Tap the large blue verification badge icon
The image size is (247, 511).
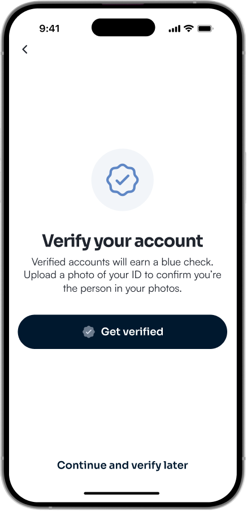[123, 180]
